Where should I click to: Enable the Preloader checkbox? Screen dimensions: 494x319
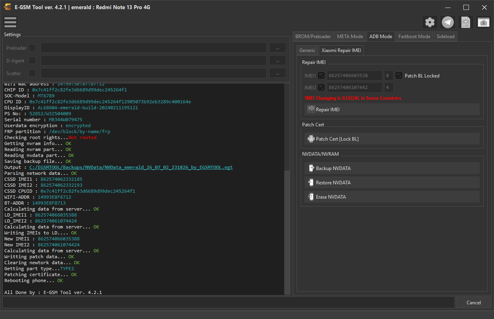click(32, 48)
